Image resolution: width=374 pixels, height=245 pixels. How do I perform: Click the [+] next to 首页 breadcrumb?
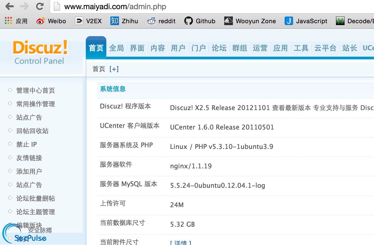pyautogui.click(x=114, y=69)
